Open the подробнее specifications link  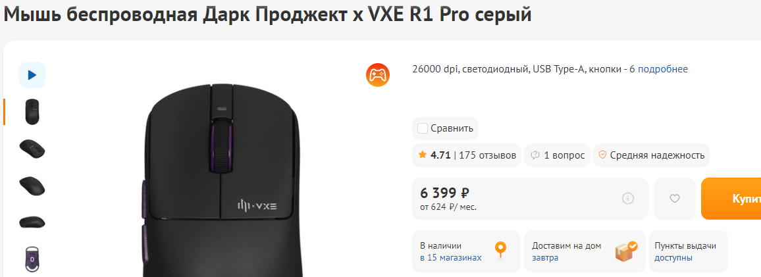click(x=662, y=69)
